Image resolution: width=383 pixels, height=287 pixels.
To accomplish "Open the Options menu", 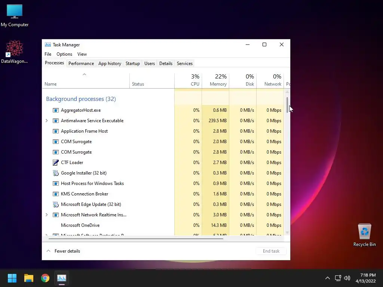I will click(x=64, y=54).
